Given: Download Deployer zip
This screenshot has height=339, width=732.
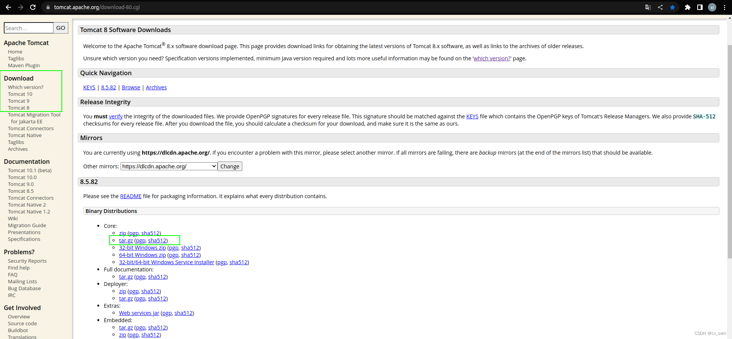Looking at the screenshot, I should [123, 291].
